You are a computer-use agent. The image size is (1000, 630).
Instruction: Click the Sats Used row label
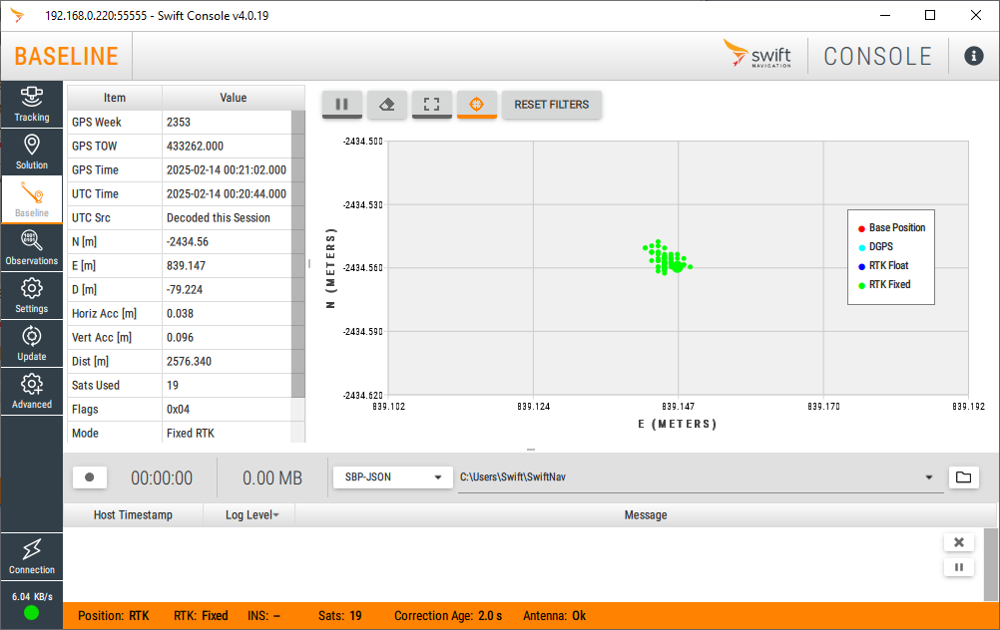(96, 386)
